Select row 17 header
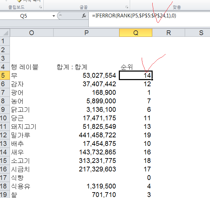Viewport: 210px width, 198px height. [5, 178]
